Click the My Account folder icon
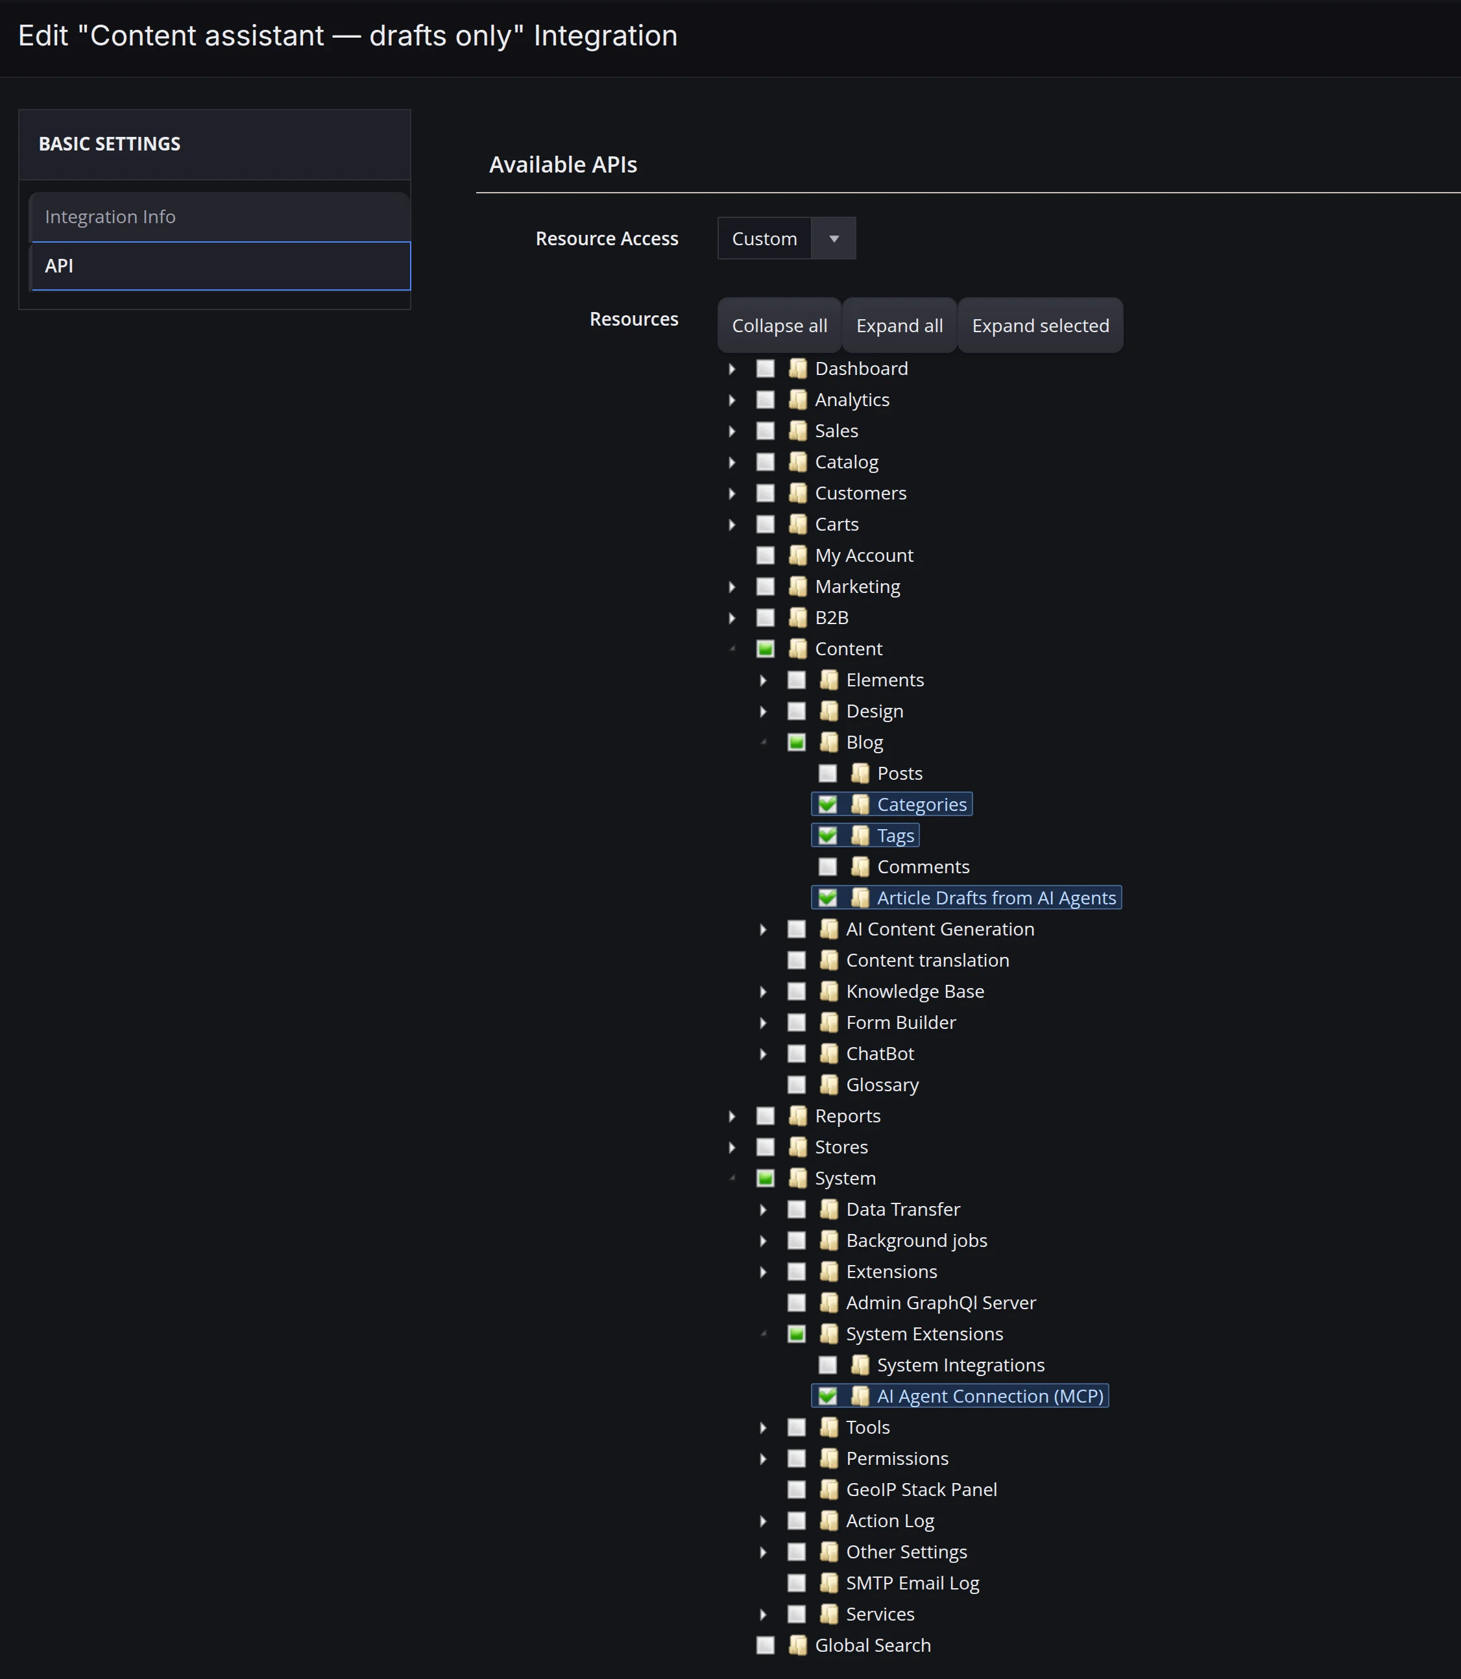 (x=797, y=555)
